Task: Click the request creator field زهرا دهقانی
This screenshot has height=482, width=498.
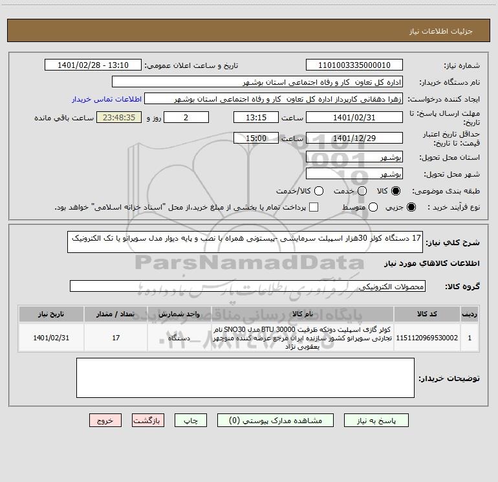Action: [274, 99]
